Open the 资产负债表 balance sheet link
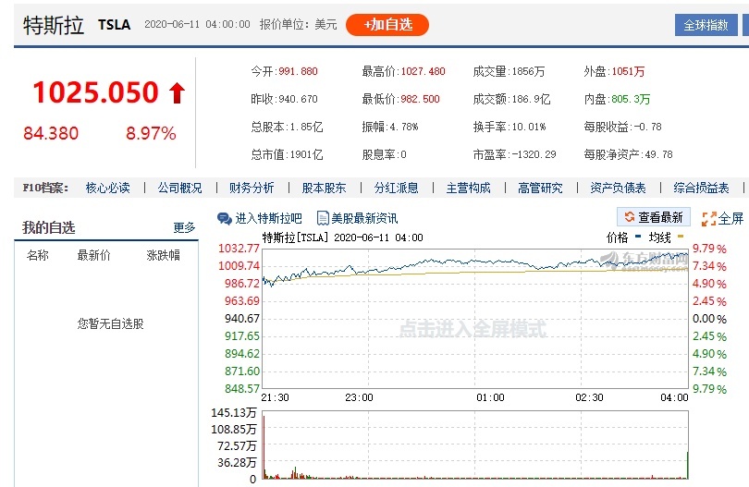Screen dimensions: 749x487 [x=618, y=188]
